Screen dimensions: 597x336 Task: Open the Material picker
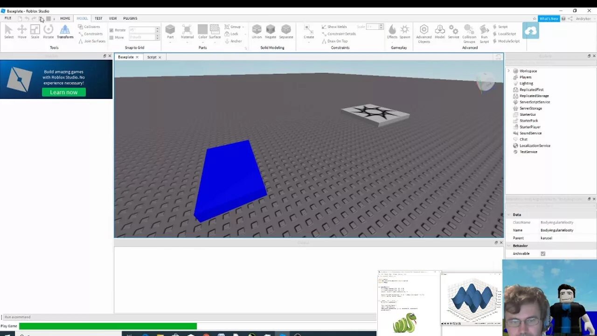click(x=187, y=32)
